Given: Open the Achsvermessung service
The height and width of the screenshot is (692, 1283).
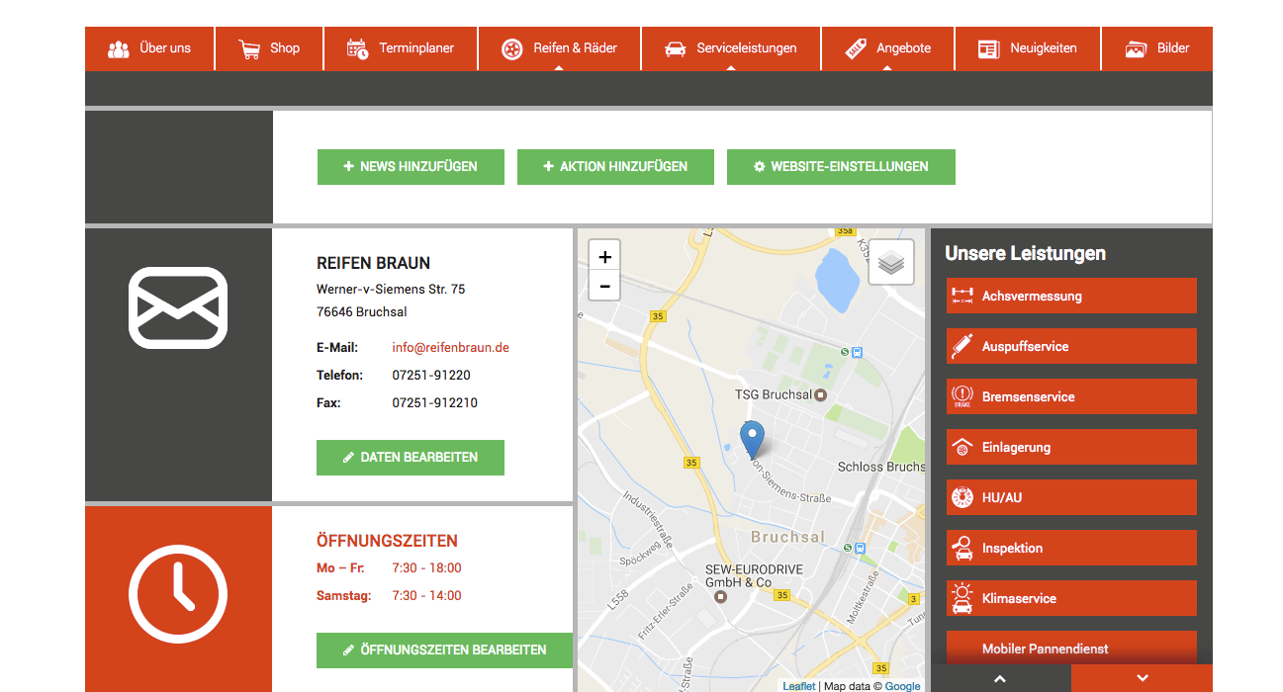Looking at the screenshot, I should [x=1071, y=296].
